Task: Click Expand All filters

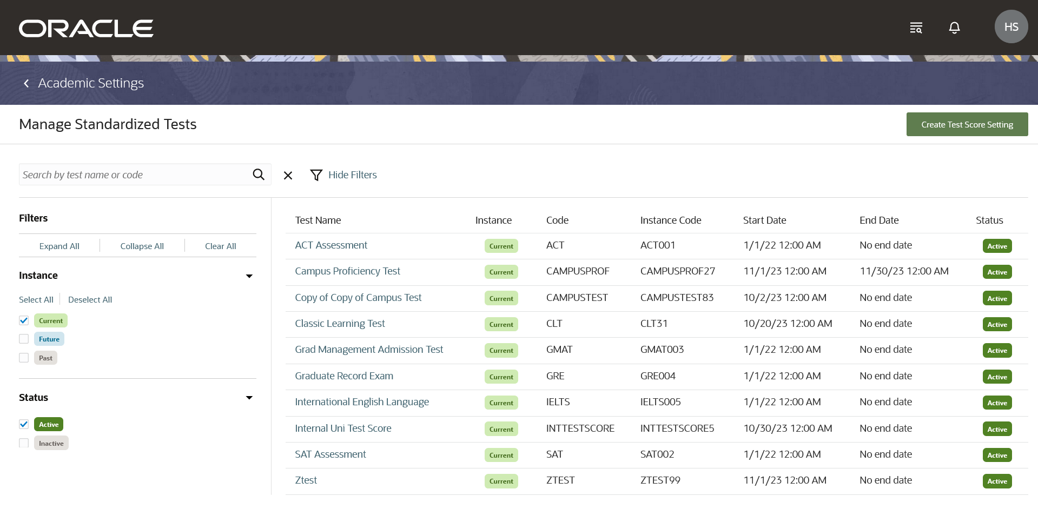Action: 59,246
